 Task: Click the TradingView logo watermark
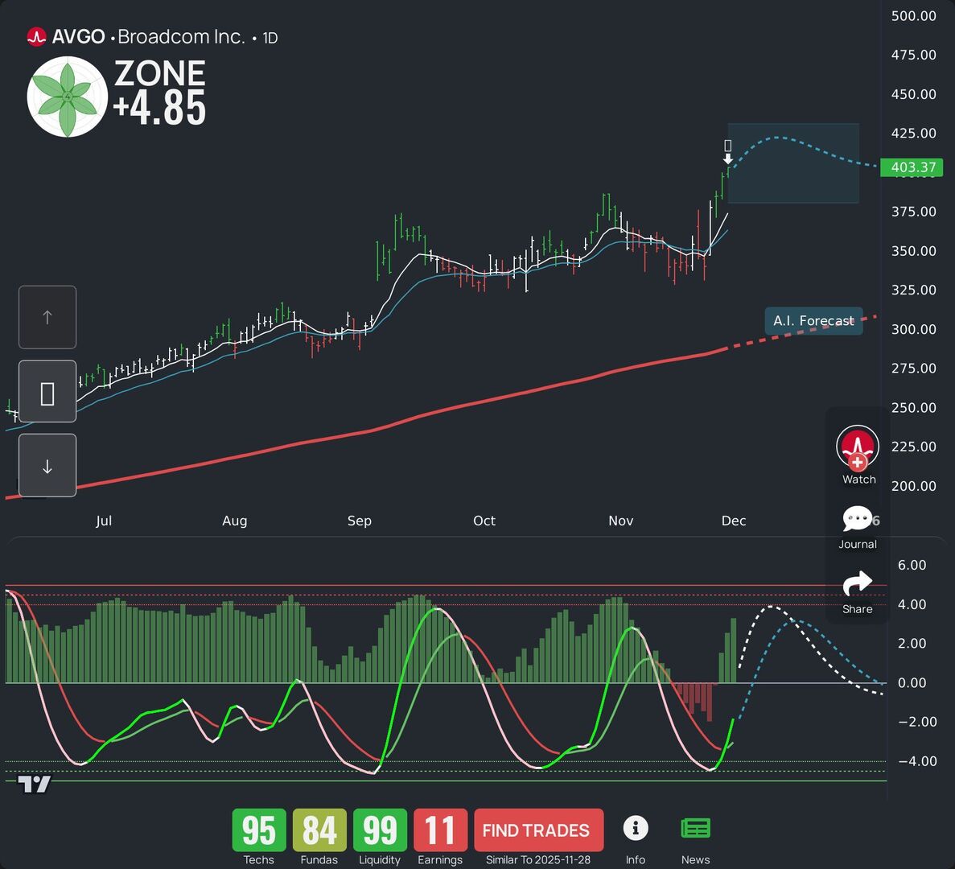(x=35, y=785)
